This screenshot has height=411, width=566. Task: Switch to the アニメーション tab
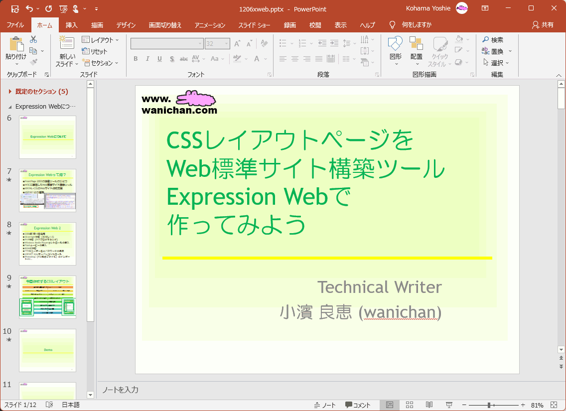pos(210,25)
